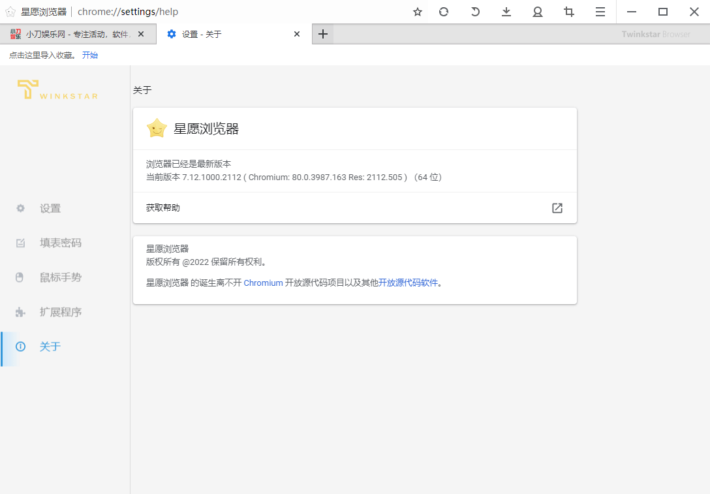Image resolution: width=710 pixels, height=494 pixels.
Task: Click the refresh/sync icon in the toolbar
Action: point(443,12)
